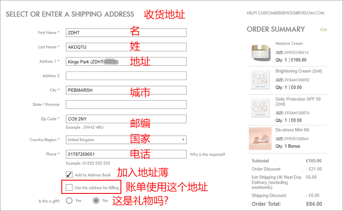Open the Country/Region dropdown

click(126, 140)
